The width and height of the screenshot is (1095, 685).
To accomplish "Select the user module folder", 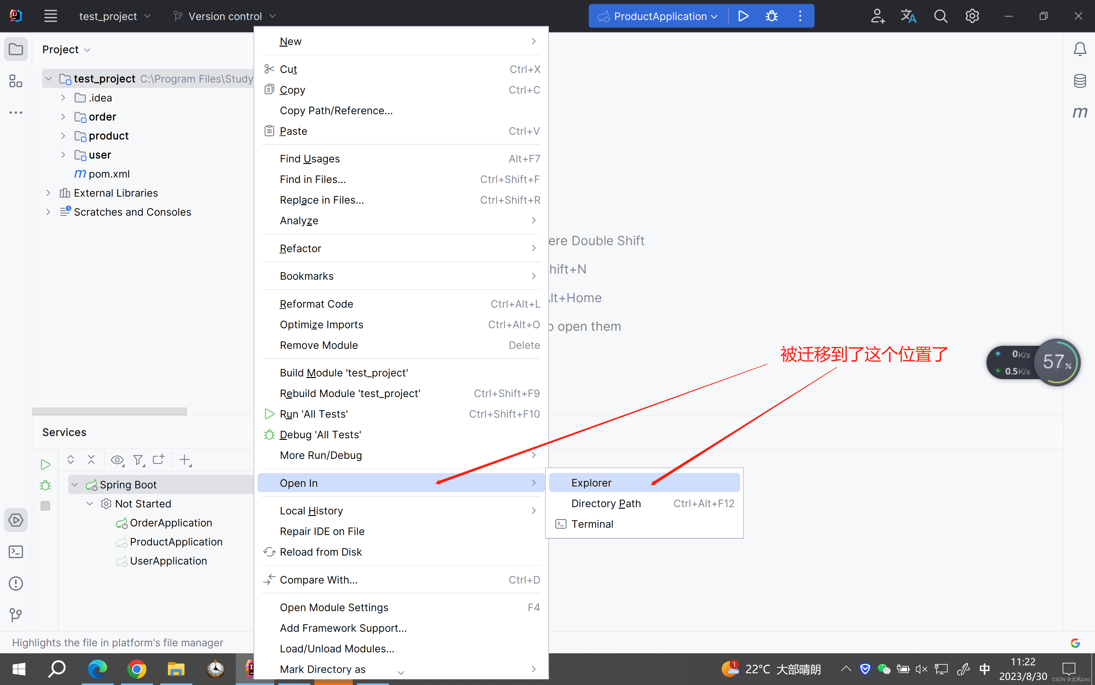I will click(x=93, y=155).
